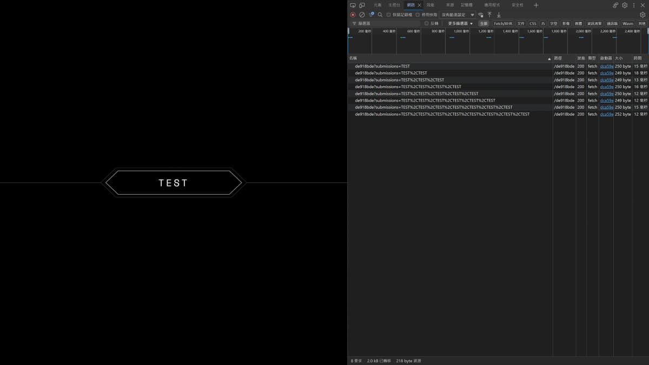Open dca59e initiator link in 18 毫秒 row
649x365 pixels.
(606, 73)
